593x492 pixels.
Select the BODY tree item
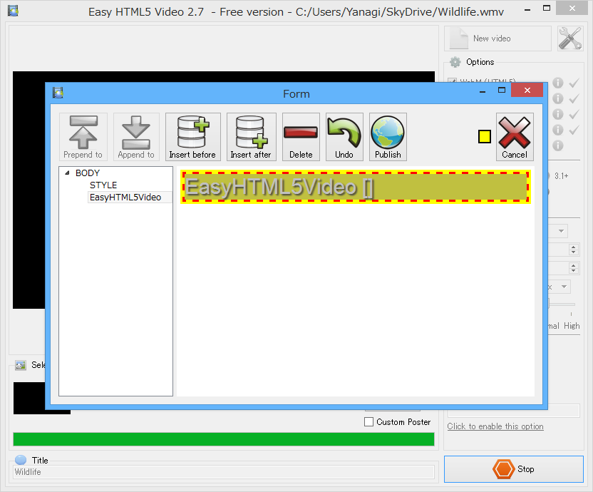88,173
